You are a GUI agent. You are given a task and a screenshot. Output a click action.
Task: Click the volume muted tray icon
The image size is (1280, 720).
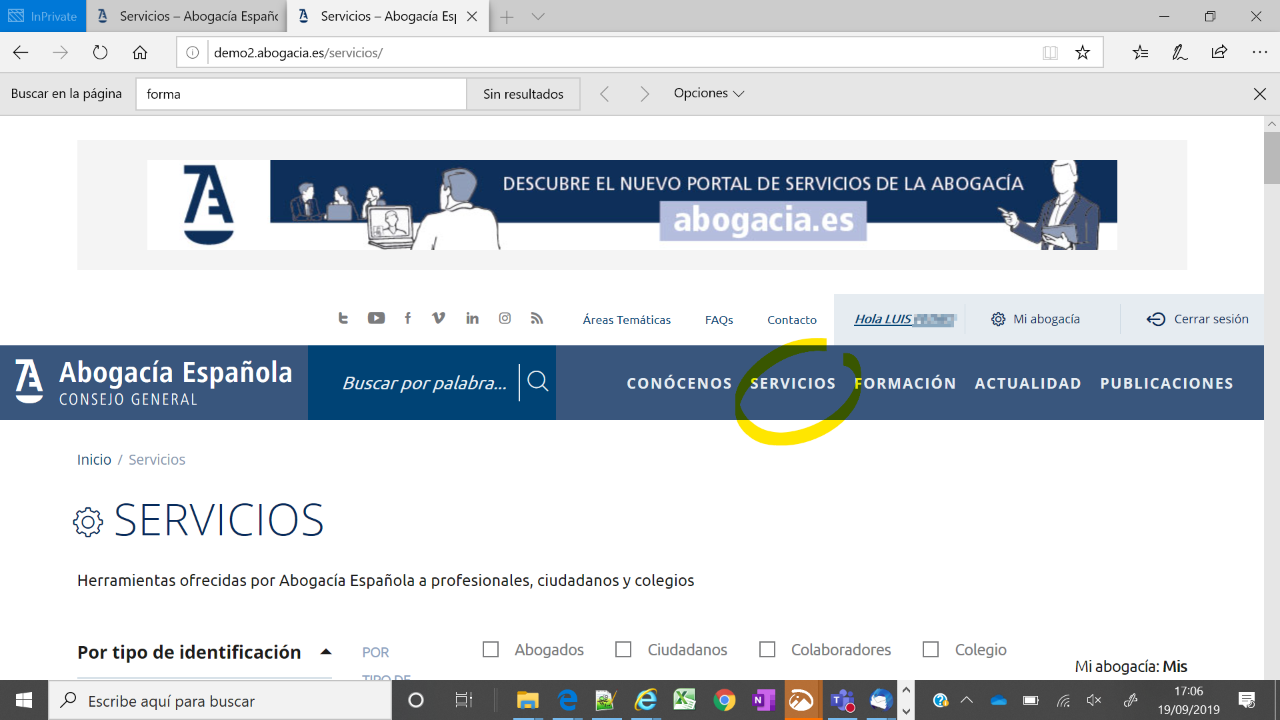click(1093, 700)
